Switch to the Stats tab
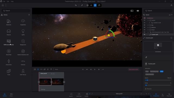This screenshot has height=98, width=174. (x=11, y=95)
